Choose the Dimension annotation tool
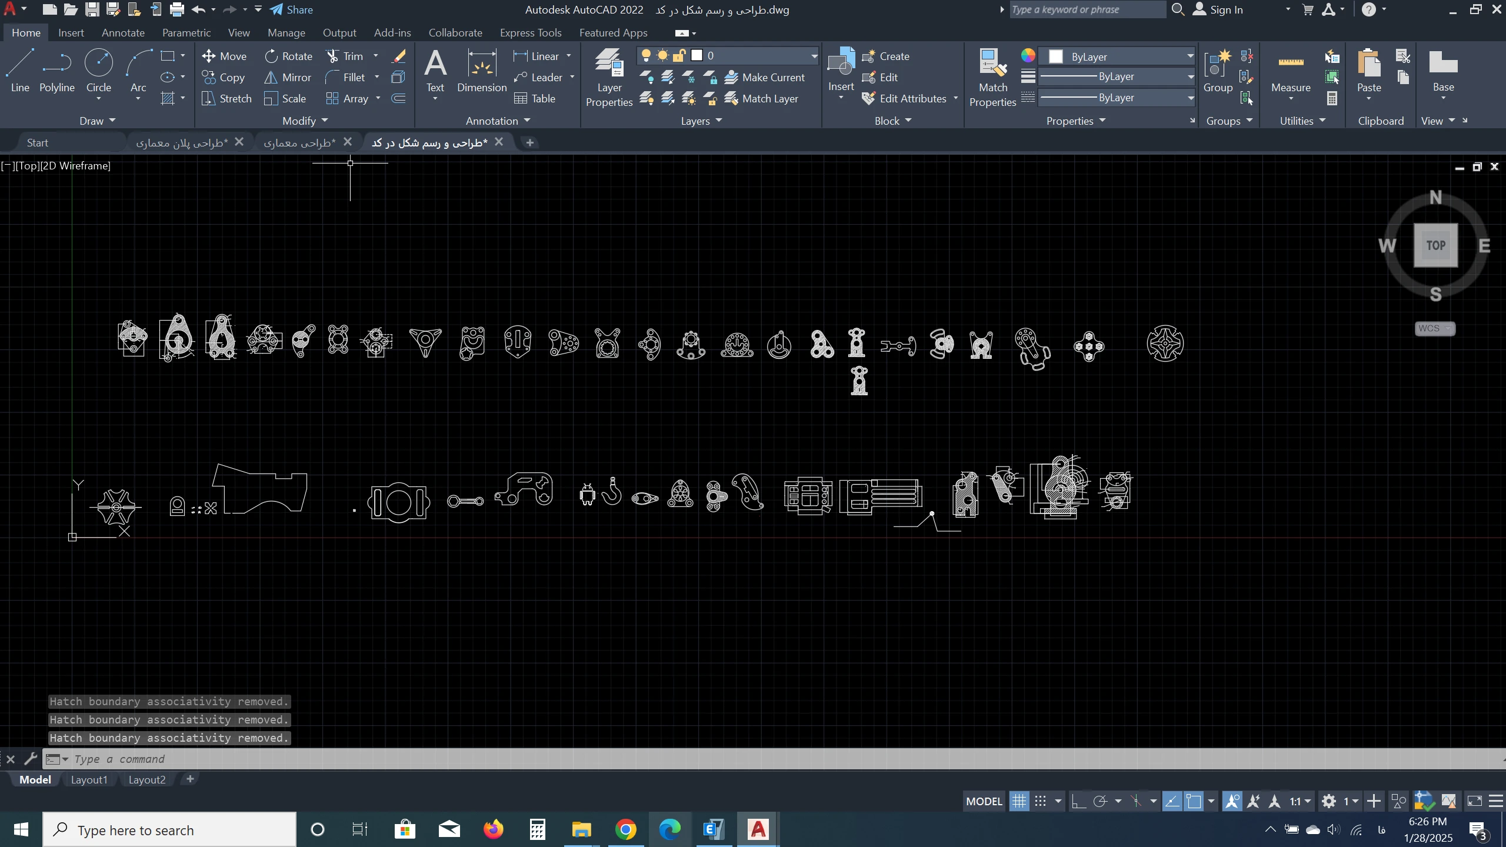Screen dimensions: 1506x847 click(x=481, y=71)
